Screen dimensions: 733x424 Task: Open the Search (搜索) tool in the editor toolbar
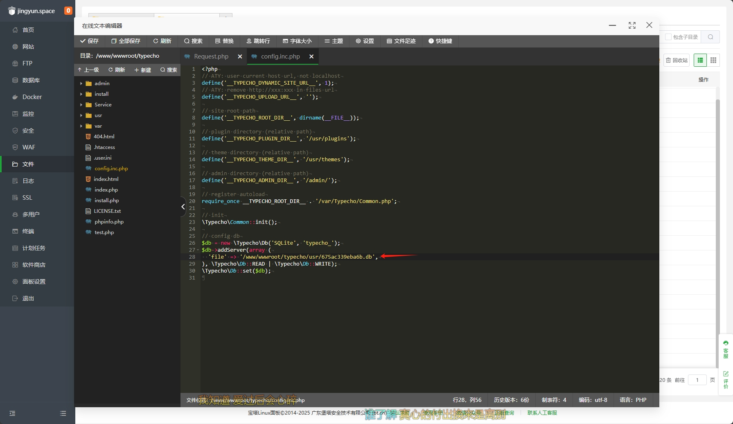193,41
